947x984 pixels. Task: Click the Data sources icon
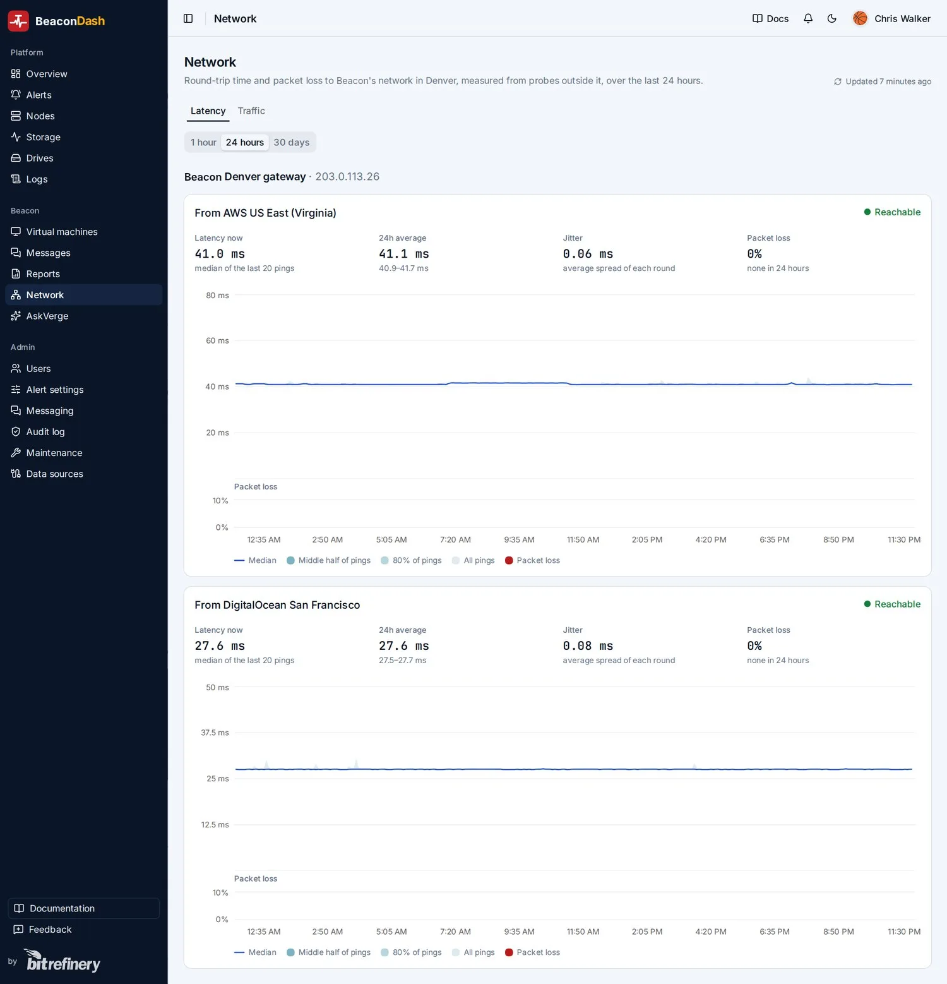[16, 474]
